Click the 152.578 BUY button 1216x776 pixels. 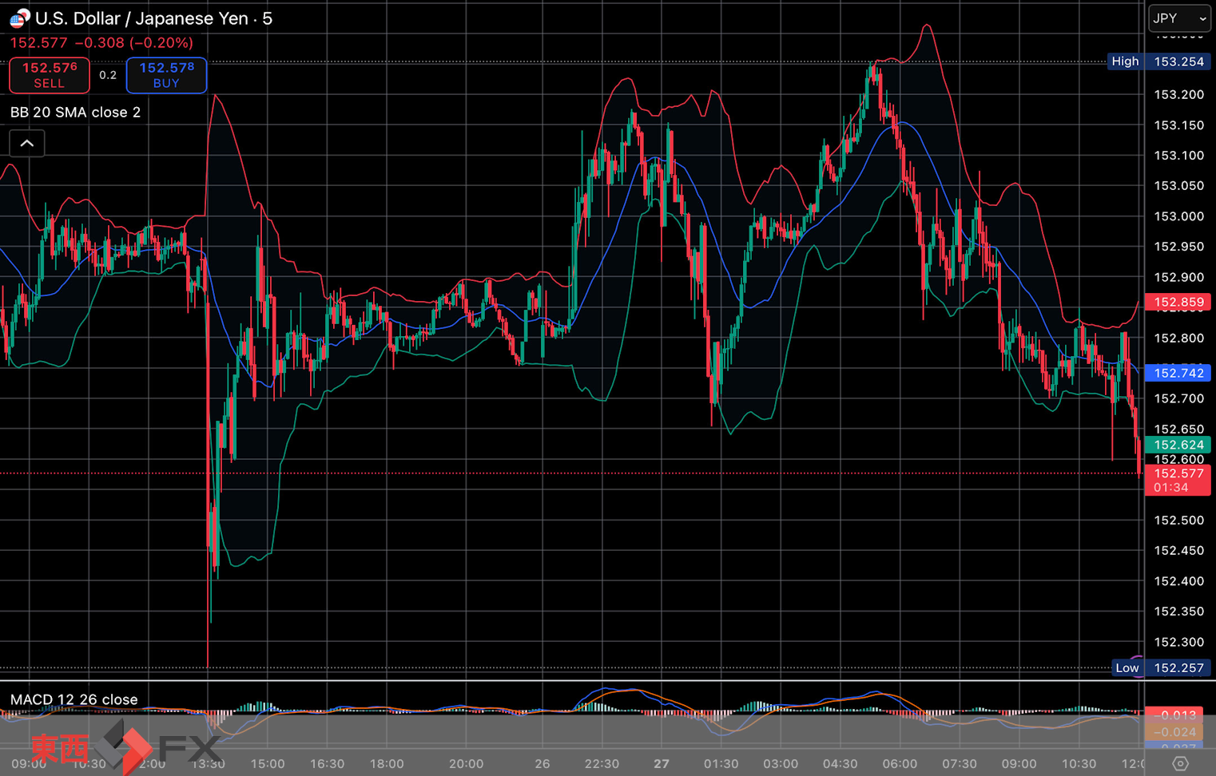pyautogui.click(x=166, y=75)
